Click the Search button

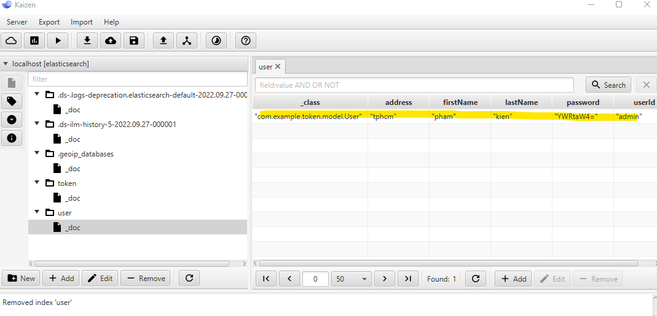(608, 85)
